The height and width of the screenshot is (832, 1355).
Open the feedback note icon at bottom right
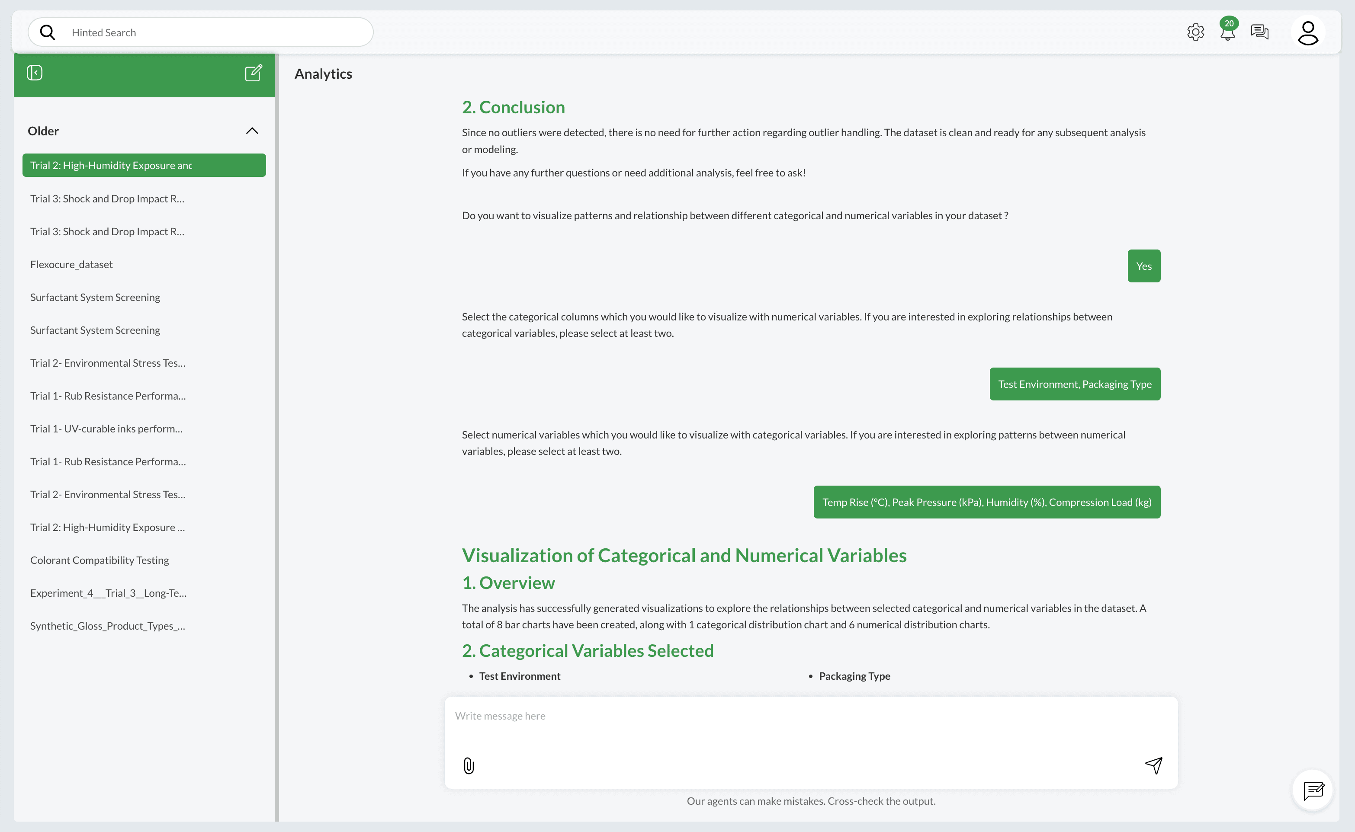click(1314, 791)
